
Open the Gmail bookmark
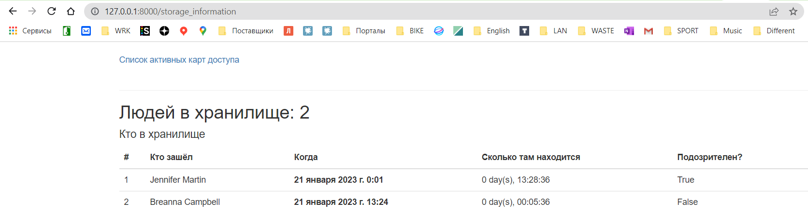(x=649, y=31)
